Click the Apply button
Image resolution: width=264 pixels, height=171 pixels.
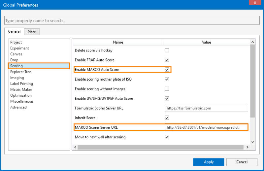209,162
